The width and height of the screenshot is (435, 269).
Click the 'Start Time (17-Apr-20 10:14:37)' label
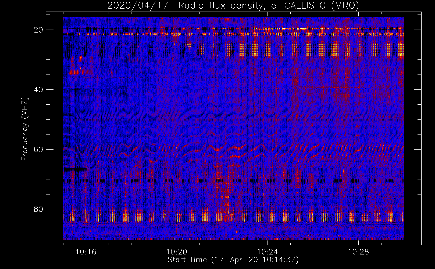coord(233,260)
